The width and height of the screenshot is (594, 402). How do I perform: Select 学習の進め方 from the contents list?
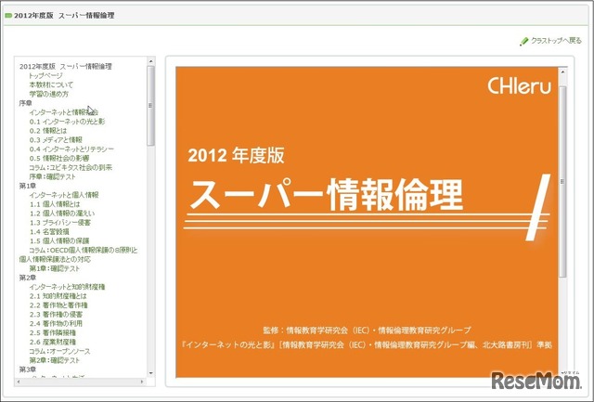[x=49, y=94]
